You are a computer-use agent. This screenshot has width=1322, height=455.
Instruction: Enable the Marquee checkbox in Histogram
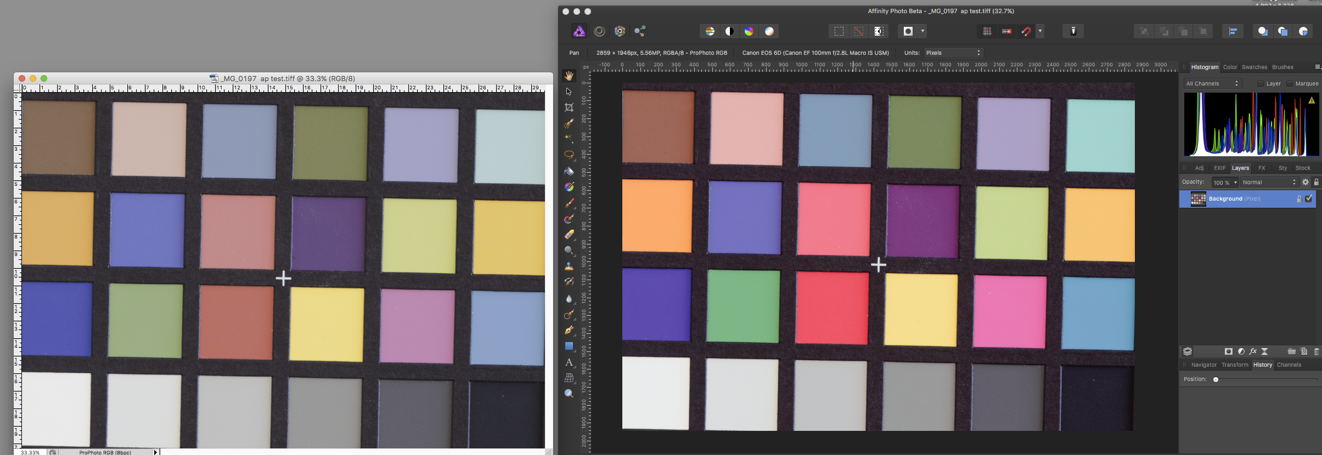point(1290,84)
